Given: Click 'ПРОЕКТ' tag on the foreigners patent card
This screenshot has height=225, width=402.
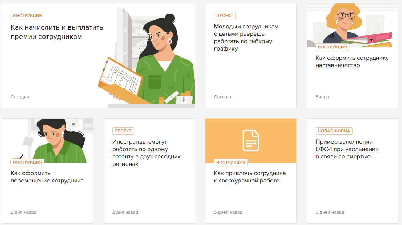Looking at the screenshot, I should tap(123, 131).
